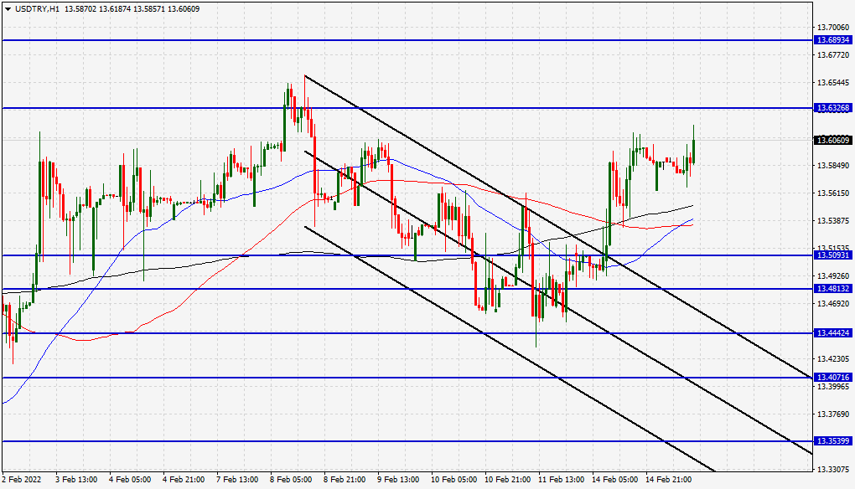Select the 13.44424 support label
This screenshot has height=489, width=855.
835,332
